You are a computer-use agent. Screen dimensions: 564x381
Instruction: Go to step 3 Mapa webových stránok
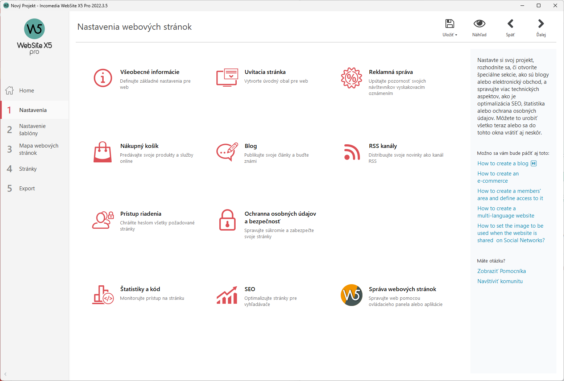point(34,149)
